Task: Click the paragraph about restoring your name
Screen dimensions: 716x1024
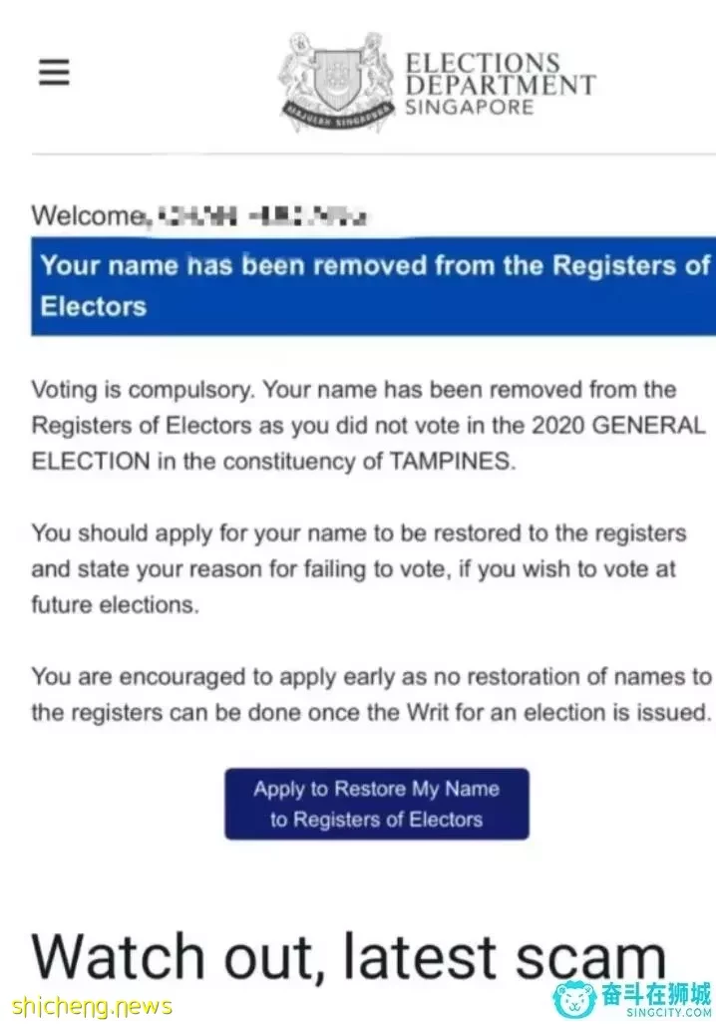Action: tap(359, 568)
